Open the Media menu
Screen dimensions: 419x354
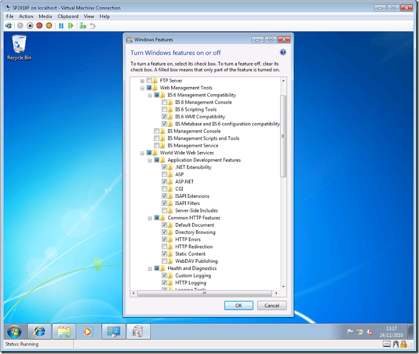click(45, 16)
